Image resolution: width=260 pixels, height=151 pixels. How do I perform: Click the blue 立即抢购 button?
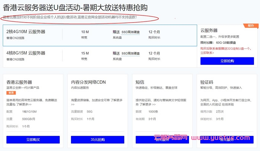[227, 61]
